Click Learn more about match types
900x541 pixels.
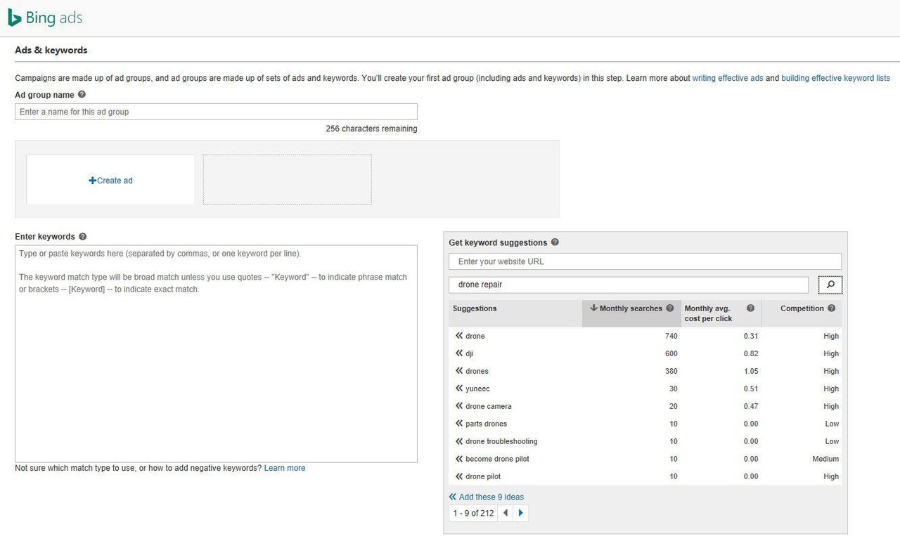pyautogui.click(x=285, y=468)
